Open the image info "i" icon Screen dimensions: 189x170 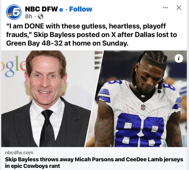(179, 58)
